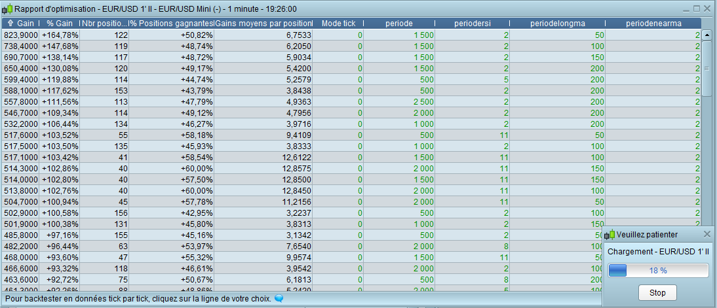Image resolution: width=717 pixels, height=308 pixels.
Task: Click the +103,50% gain cell
Action: coord(60,145)
